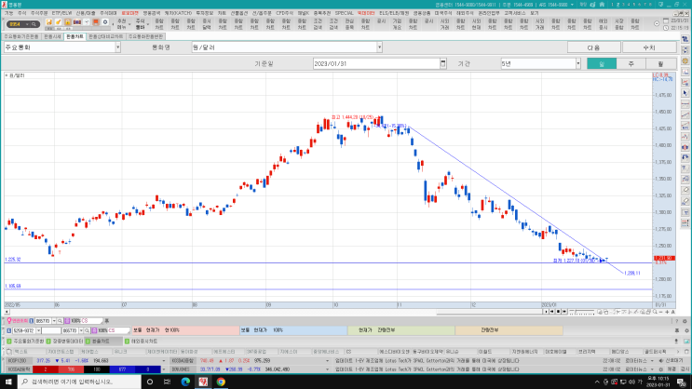This screenshot has width=692, height=389.
Task: Click the help question mark icon at bottom right
Action: click(676, 321)
